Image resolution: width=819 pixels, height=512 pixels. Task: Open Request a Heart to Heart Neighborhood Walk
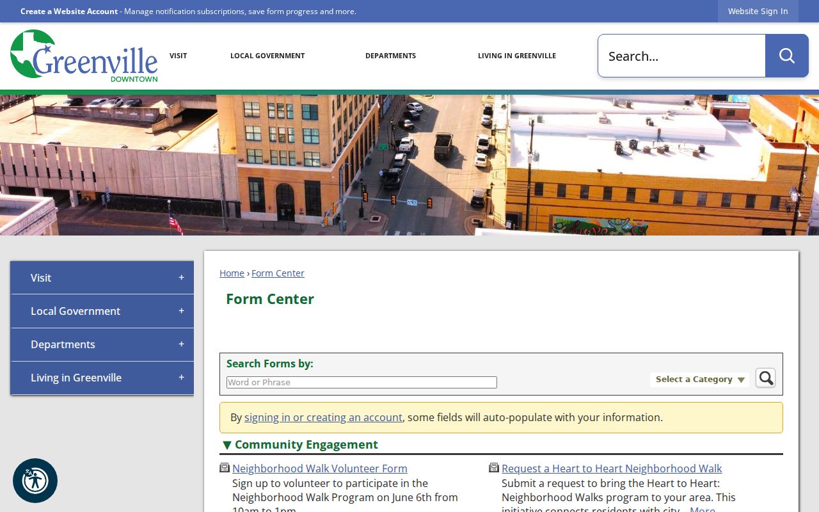(612, 468)
